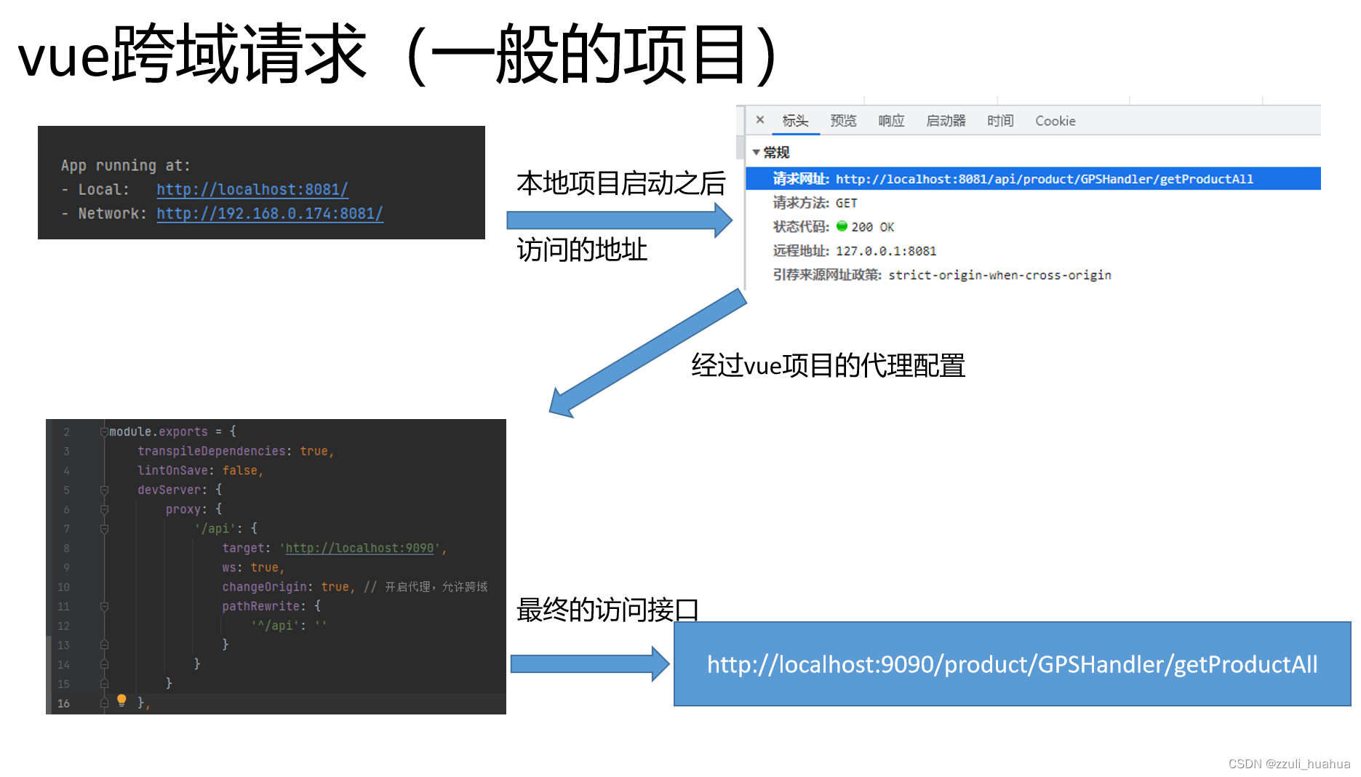Click the App running at: terminal line

(x=126, y=166)
